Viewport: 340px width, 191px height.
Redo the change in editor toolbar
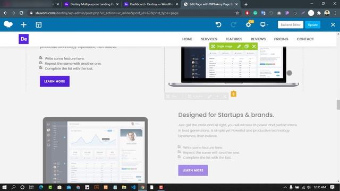pos(233,25)
